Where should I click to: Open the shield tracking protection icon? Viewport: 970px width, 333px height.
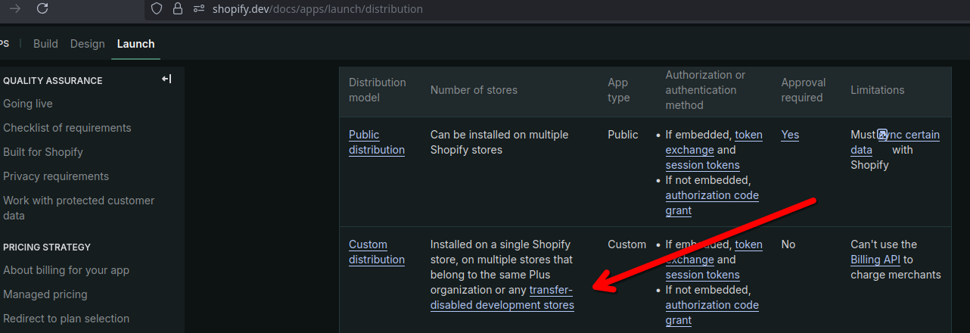[x=157, y=9]
